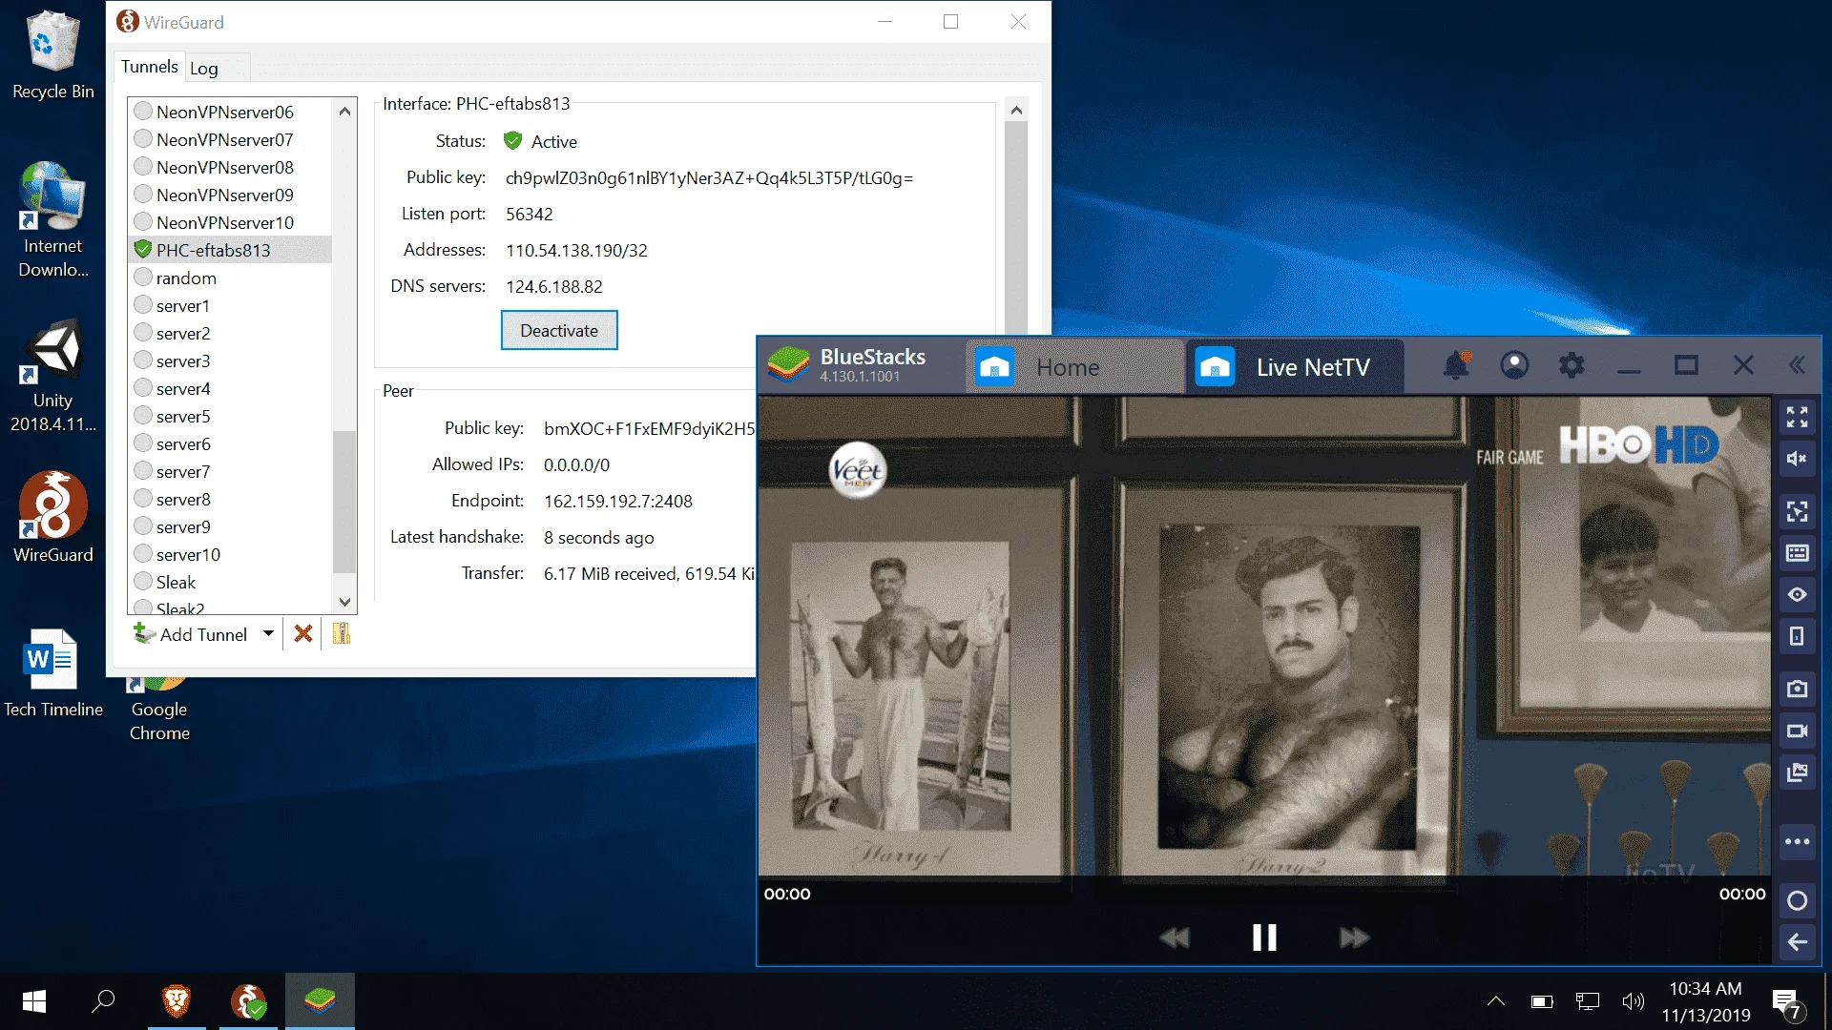Fast-forward the Live NetTV video

tap(1354, 938)
